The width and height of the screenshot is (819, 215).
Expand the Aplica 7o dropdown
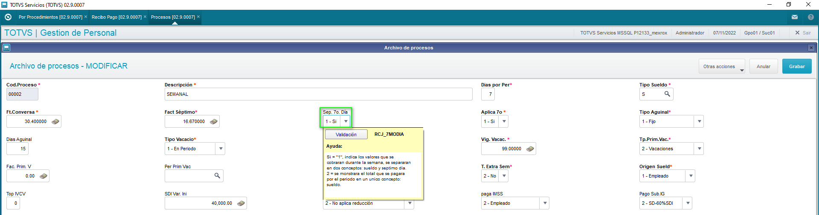[504, 121]
